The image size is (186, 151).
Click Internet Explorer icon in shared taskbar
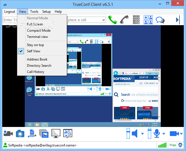pos(30,124)
